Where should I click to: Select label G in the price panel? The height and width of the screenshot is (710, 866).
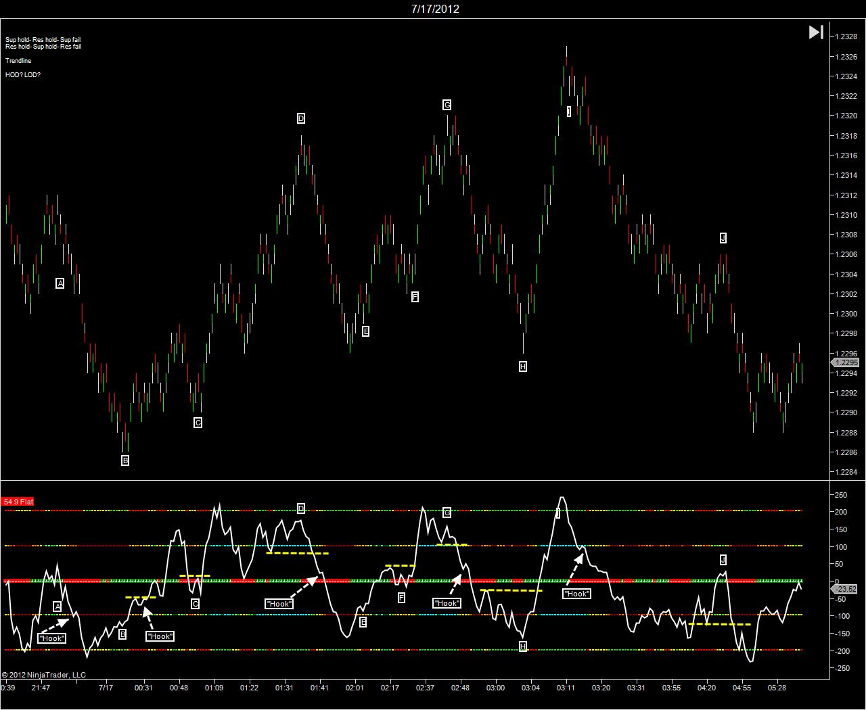click(447, 105)
